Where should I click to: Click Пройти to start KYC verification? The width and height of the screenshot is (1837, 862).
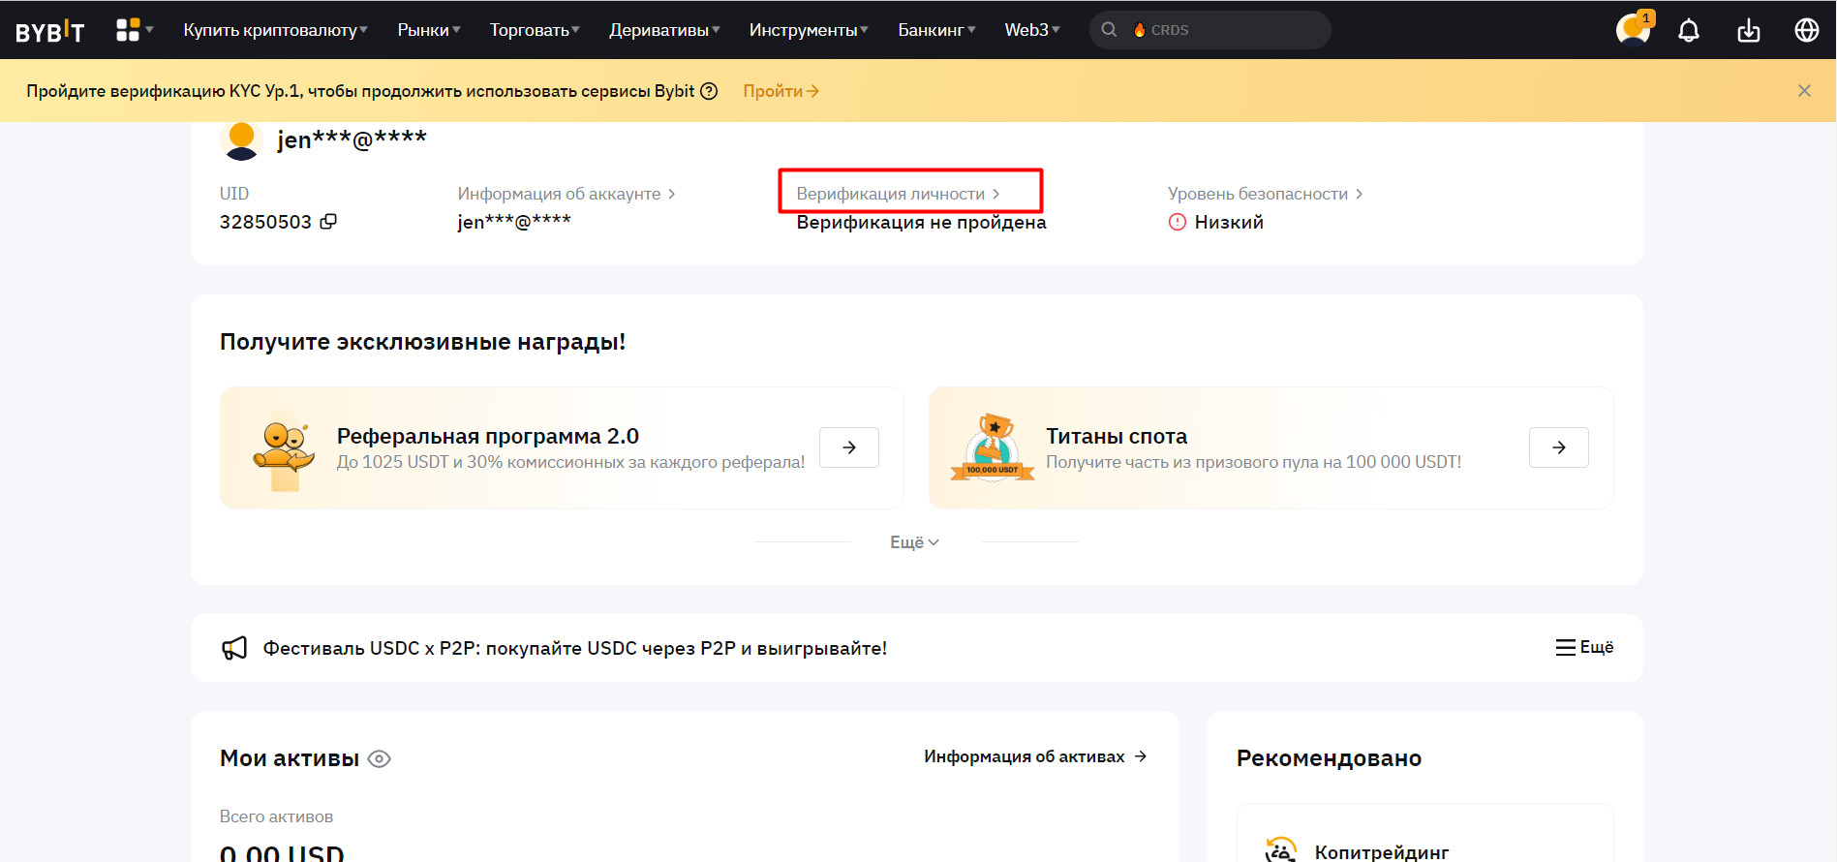781,91
